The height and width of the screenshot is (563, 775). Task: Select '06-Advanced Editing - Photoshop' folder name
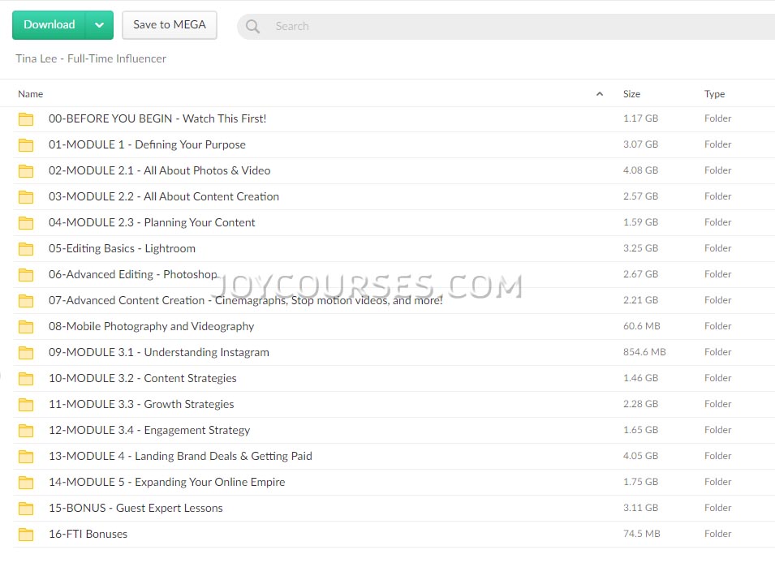[132, 274]
